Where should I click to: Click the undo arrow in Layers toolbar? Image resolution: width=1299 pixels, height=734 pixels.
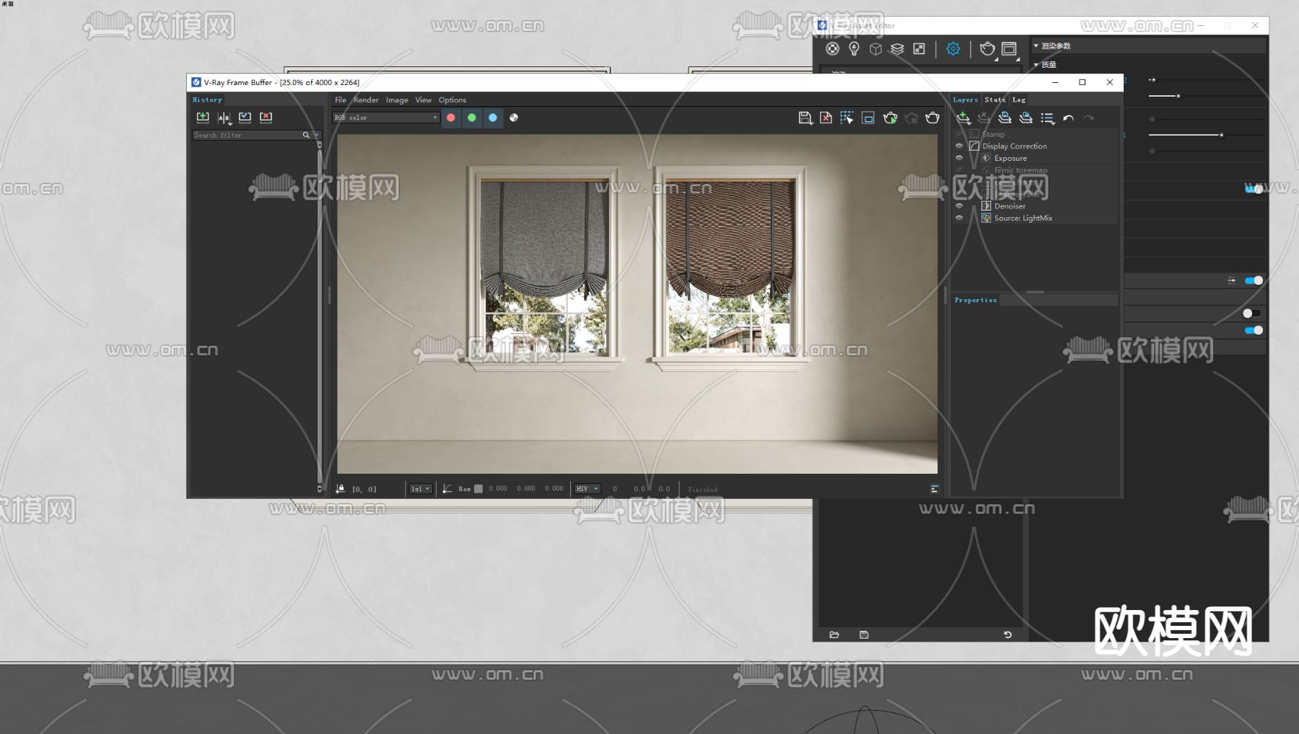point(1068,118)
